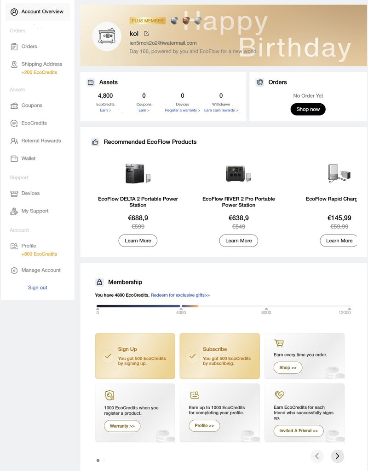Click the +200 EcoCredits text under Shipping Address
This screenshot has width=368, height=471.
pos(39,72)
